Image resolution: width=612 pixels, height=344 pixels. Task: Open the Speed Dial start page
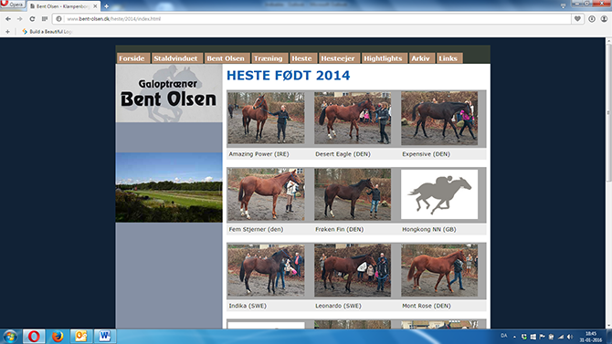click(x=45, y=19)
